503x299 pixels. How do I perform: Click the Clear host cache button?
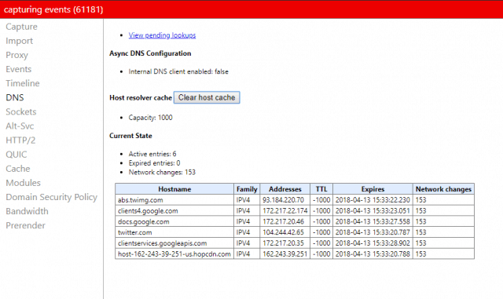pyautogui.click(x=207, y=97)
